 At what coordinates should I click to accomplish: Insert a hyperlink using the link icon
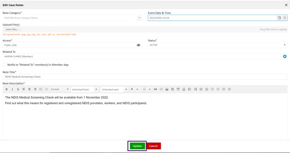(x=156, y=89)
